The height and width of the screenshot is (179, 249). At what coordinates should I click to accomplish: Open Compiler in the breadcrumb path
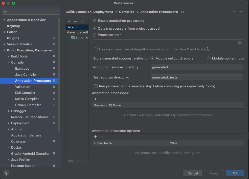[126, 12]
